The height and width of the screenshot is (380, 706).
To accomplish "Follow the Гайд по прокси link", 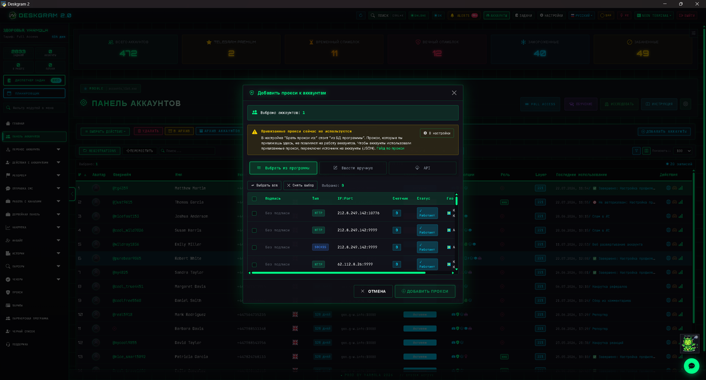I will coord(391,148).
